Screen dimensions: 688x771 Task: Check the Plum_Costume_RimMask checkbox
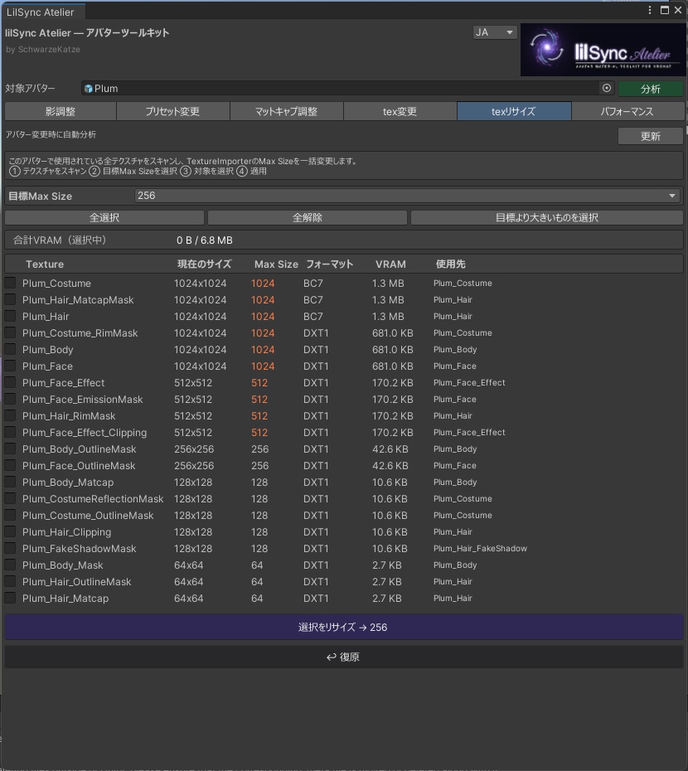pyautogui.click(x=10, y=332)
